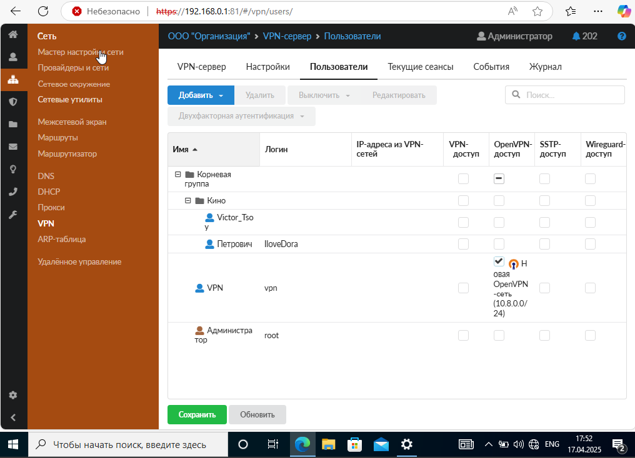Select the Петрович user row
The width and height of the screenshot is (635, 458).
(x=397, y=244)
